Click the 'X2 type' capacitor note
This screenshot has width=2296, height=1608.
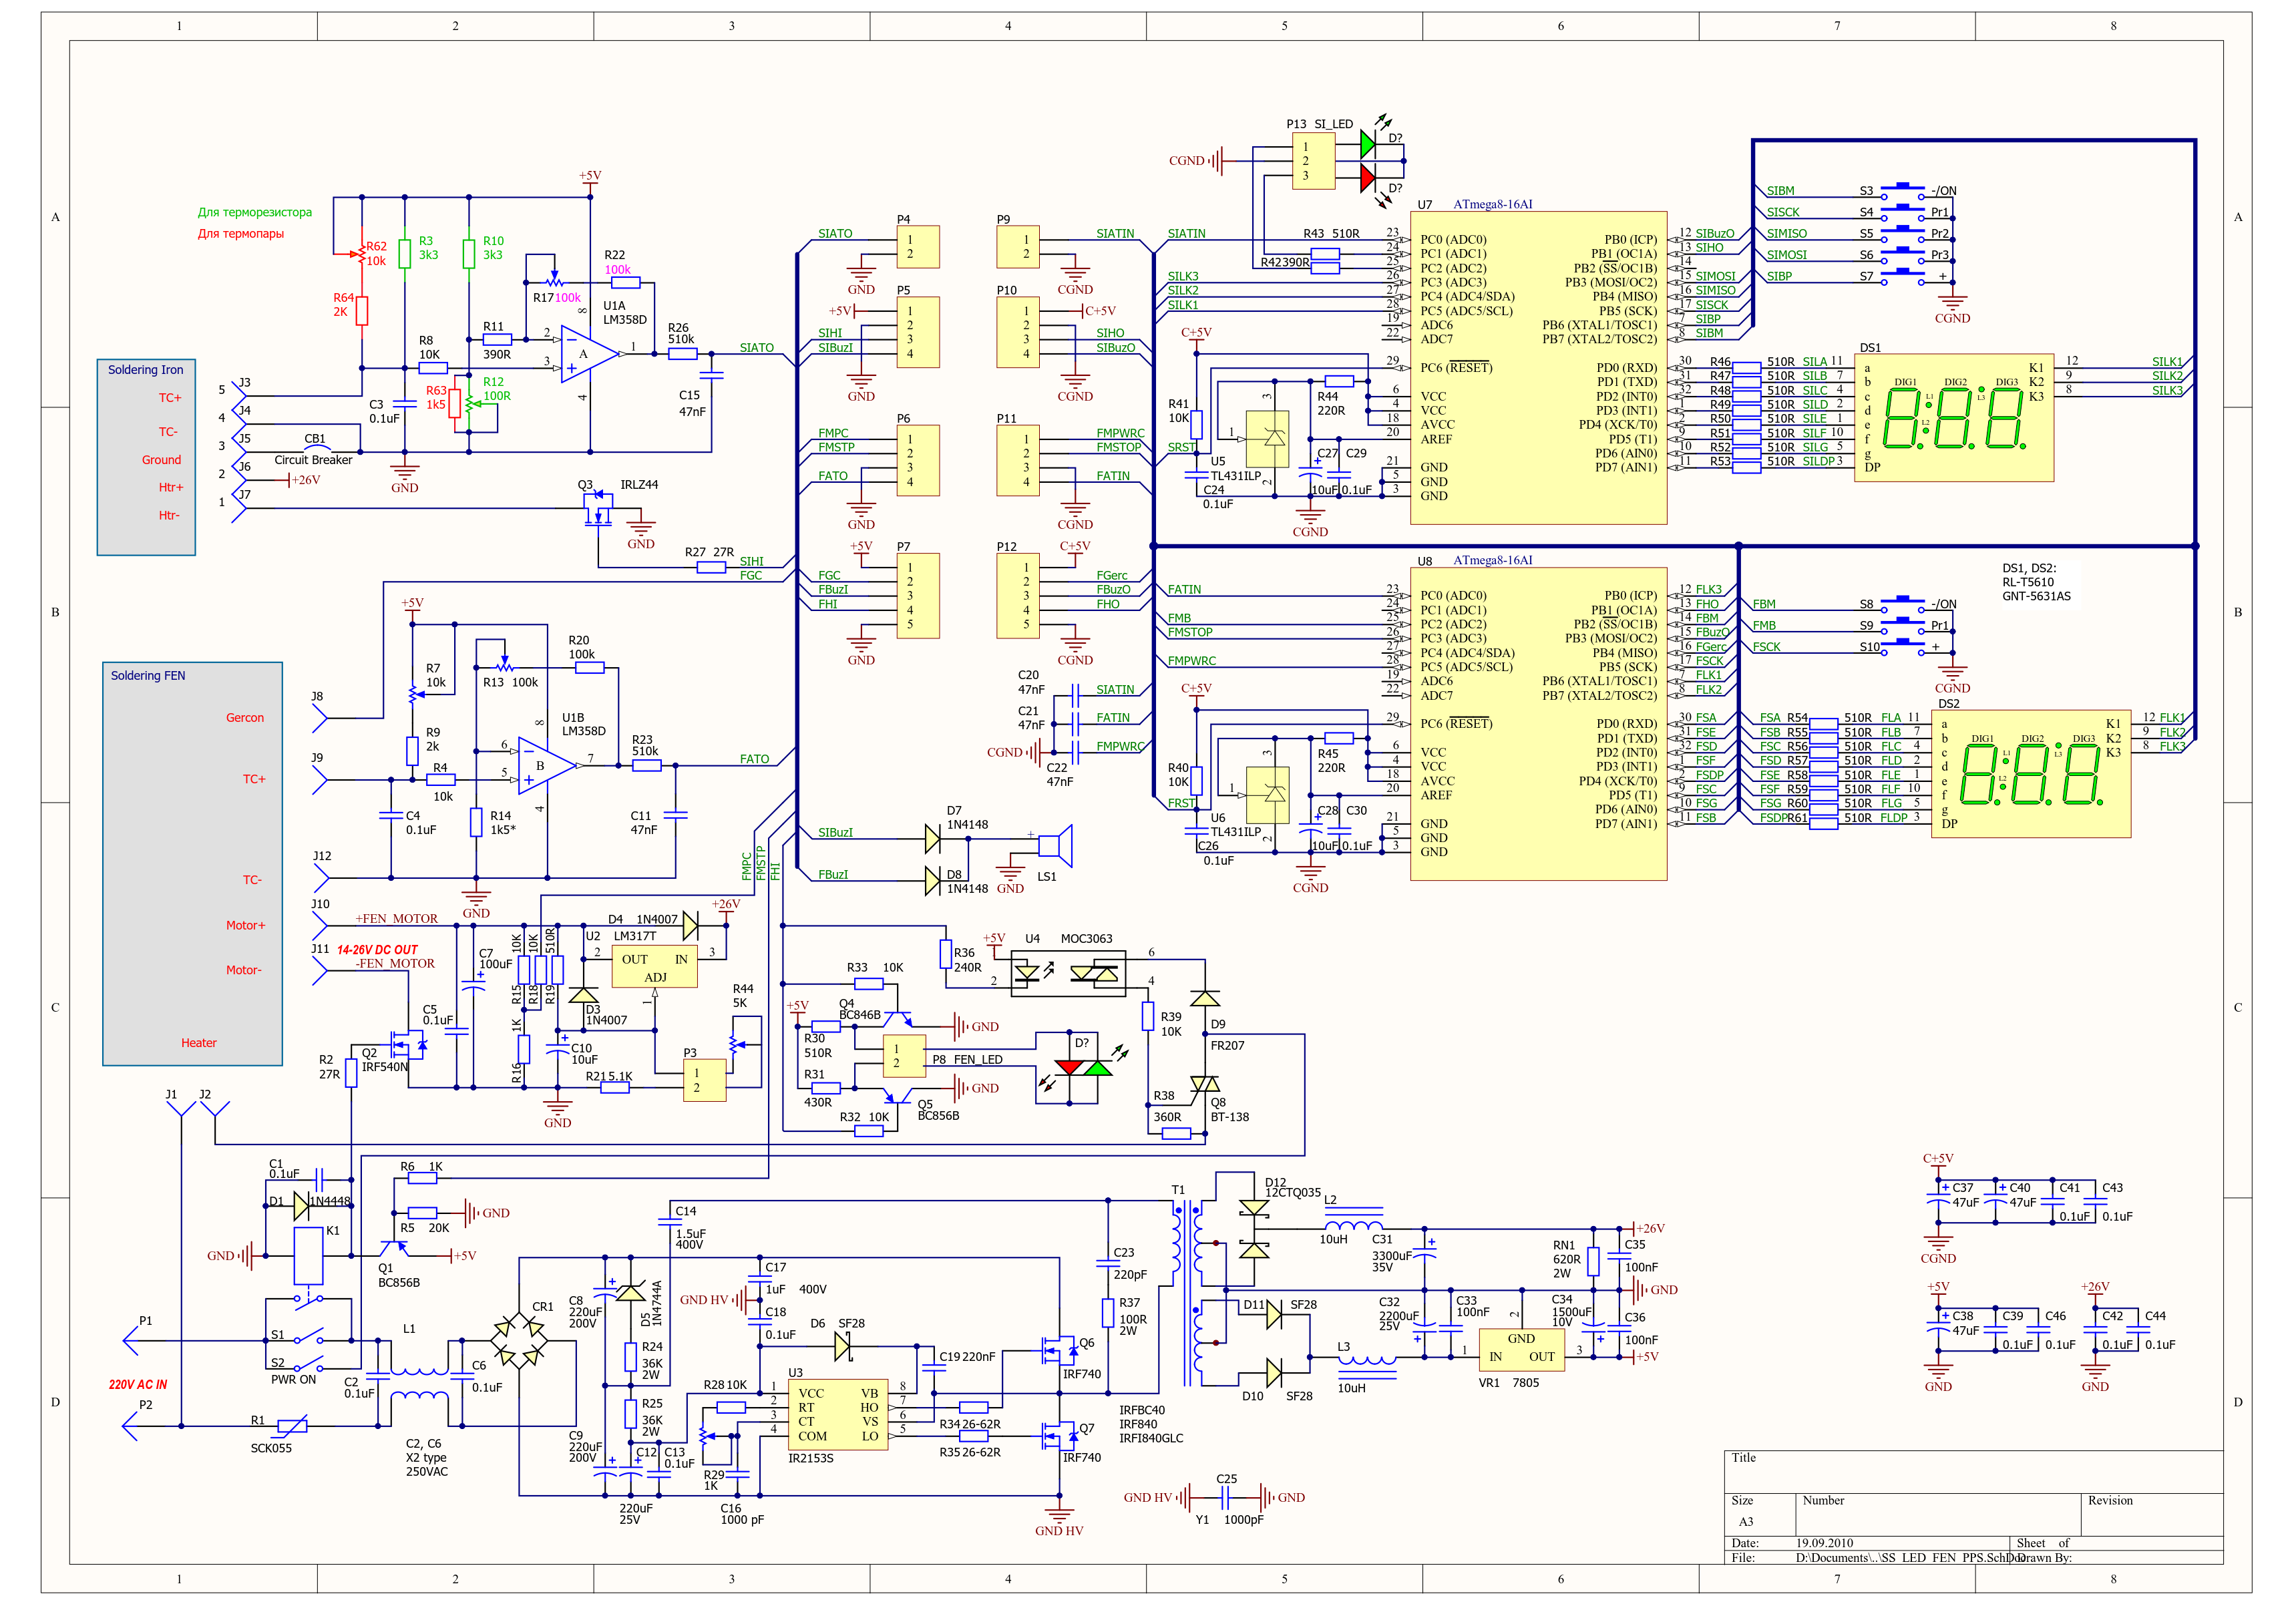(426, 1458)
